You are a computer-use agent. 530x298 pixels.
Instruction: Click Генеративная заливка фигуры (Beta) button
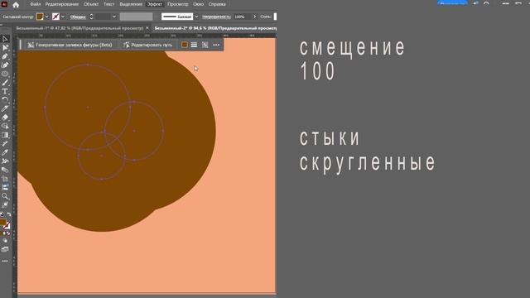coord(70,45)
